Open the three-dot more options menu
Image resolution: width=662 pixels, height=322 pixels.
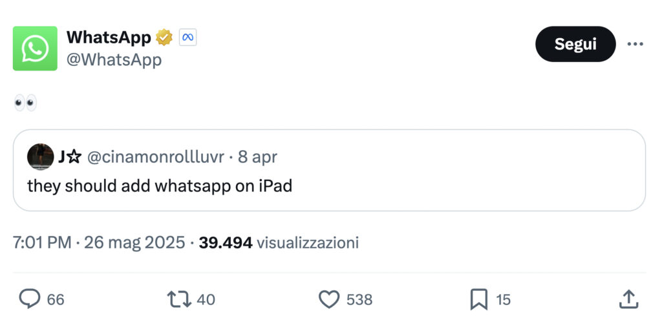(x=635, y=44)
